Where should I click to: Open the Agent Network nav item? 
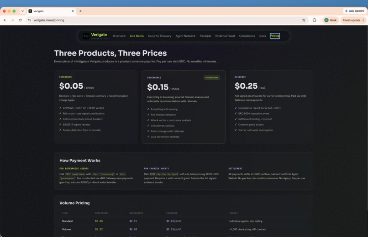coord(185,36)
